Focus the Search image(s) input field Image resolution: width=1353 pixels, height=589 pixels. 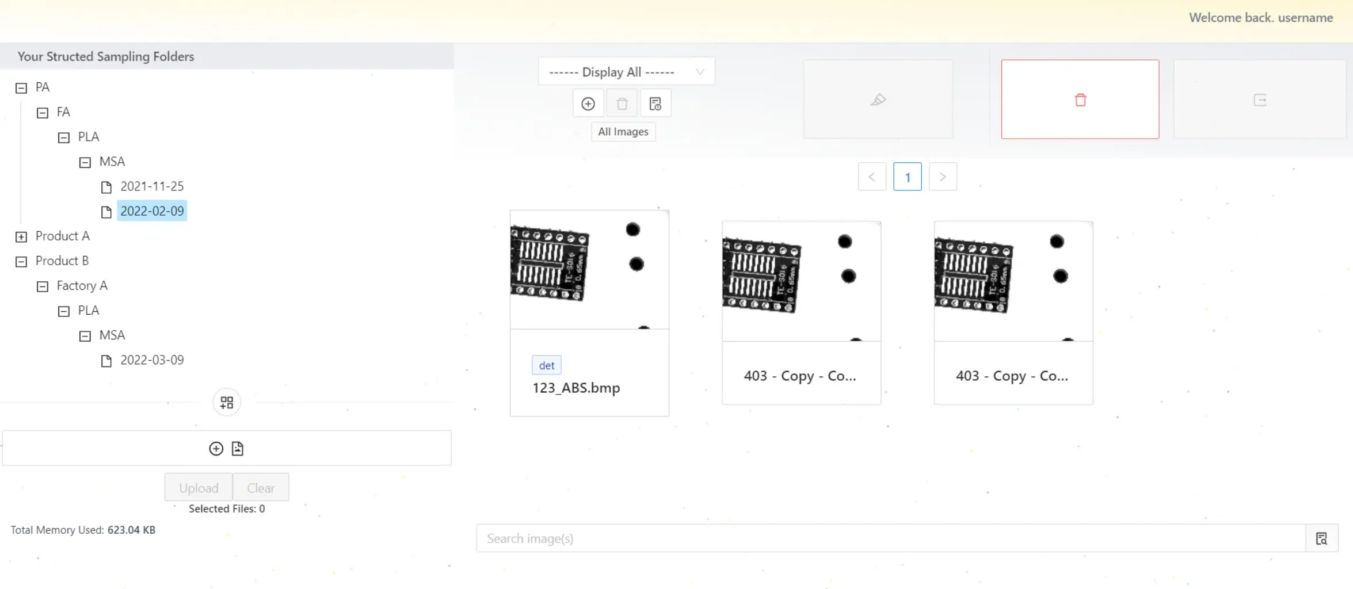(x=890, y=538)
